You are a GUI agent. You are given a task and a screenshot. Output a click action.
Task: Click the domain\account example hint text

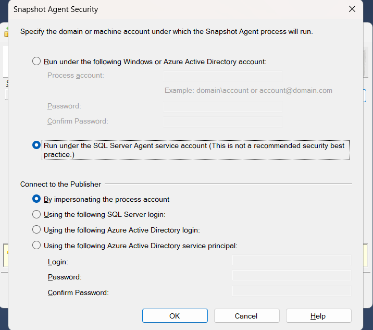[248, 90]
